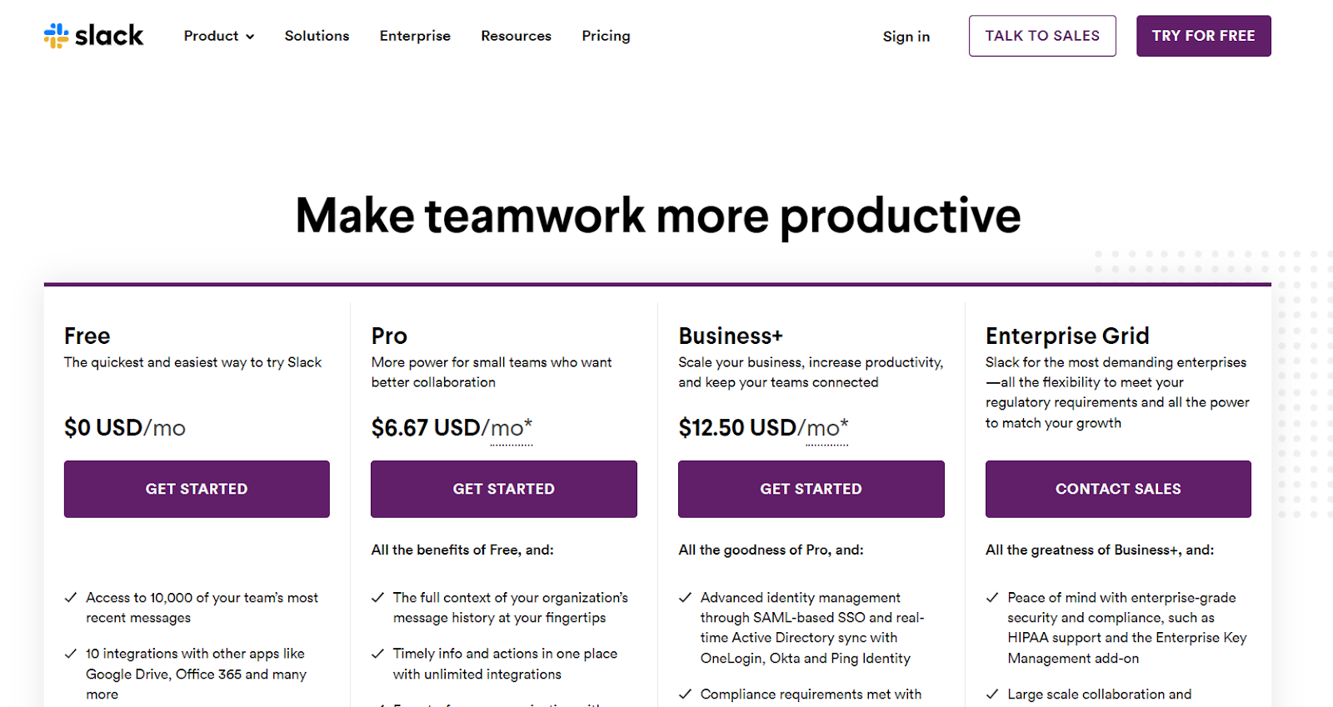
Task: Switch to the Enterprise page
Action: point(415,36)
